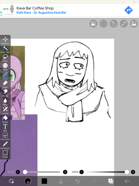Adjust the opacity slider handle
This screenshot has height=186, width=139.
pyautogui.click(x=127, y=172)
